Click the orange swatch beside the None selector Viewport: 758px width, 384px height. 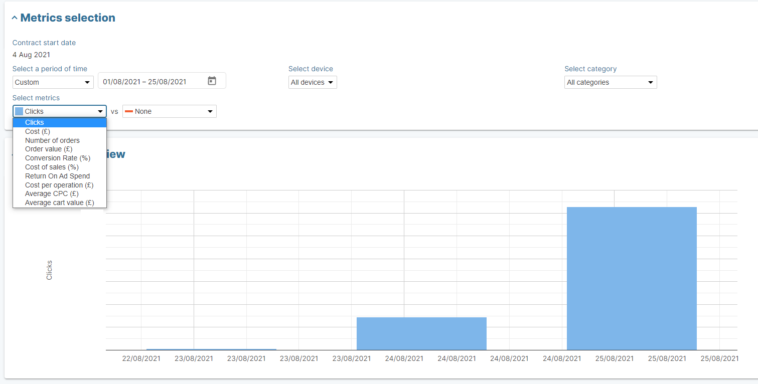click(129, 111)
